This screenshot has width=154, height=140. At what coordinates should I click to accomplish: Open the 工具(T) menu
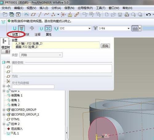coord(101,8)
